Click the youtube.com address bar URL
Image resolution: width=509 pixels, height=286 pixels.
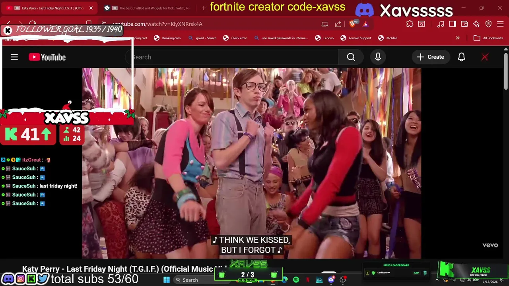(x=157, y=24)
